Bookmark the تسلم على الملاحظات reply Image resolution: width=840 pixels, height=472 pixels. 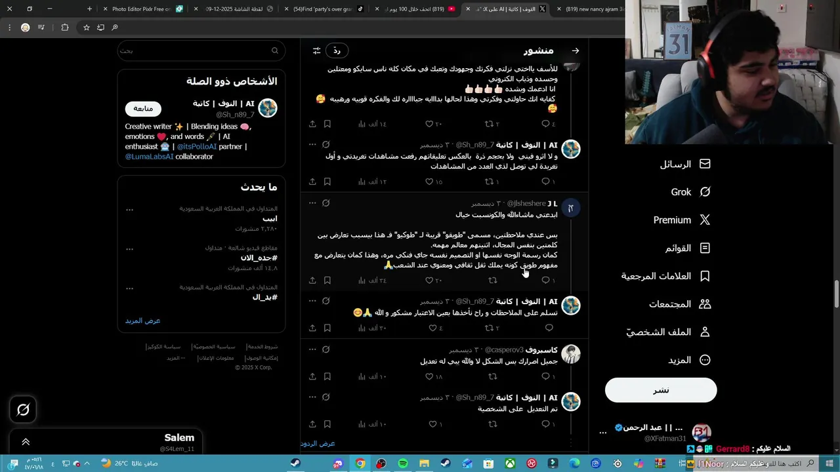pos(327,328)
